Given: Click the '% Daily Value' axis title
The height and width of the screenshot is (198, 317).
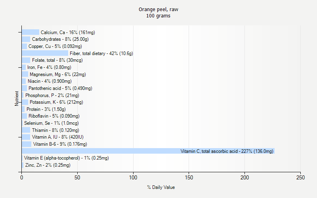Looking at the screenshot, I should (x=161, y=187).
